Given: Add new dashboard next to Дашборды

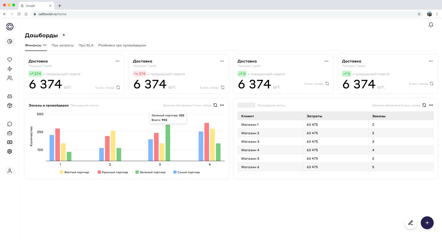Looking at the screenshot, I should pyautogui.click(x=64, y=35).
